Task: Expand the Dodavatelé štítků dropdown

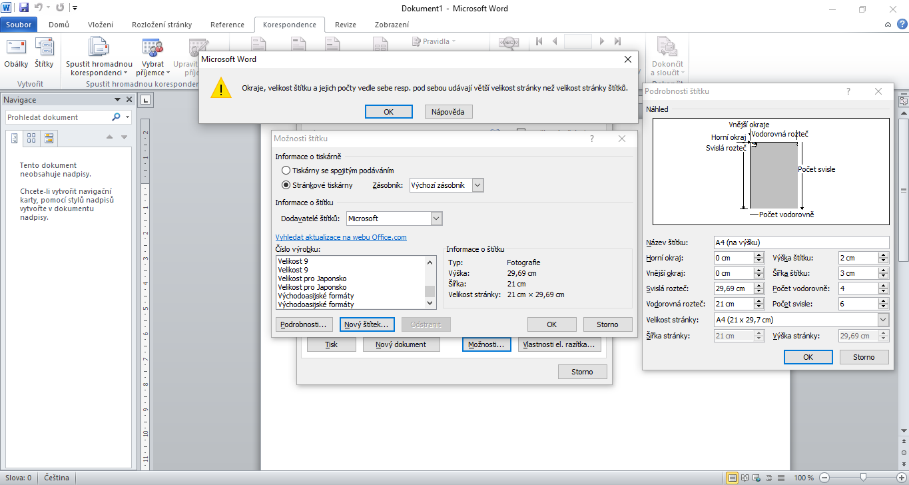Action: pos(436,219)
